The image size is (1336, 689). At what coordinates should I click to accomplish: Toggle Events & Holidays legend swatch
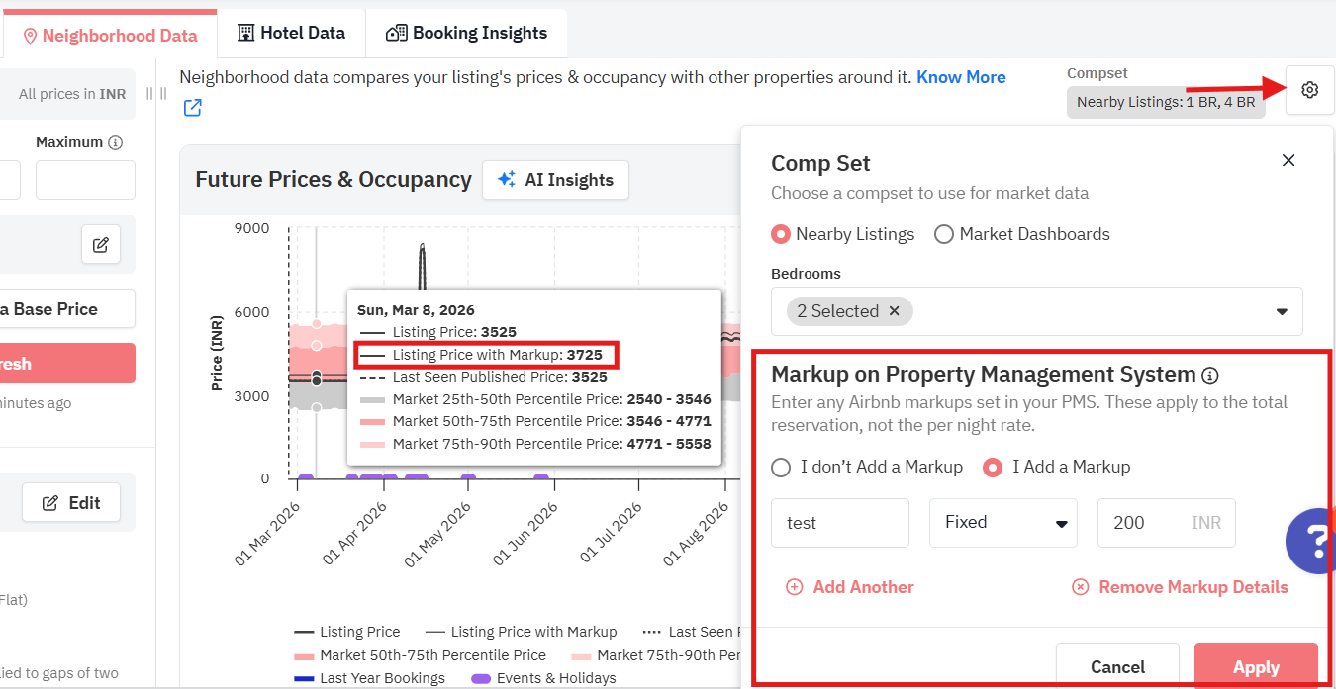(480, 678)
